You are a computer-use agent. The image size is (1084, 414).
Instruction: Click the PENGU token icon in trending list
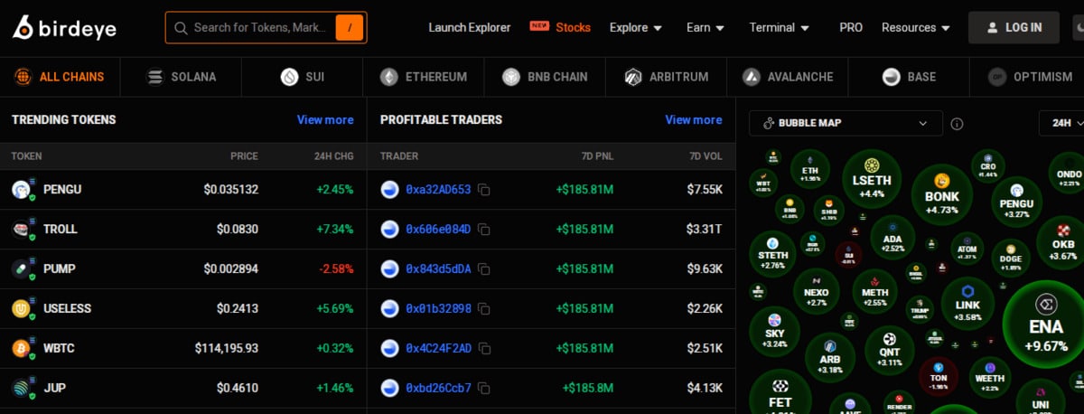click(22, 190)
